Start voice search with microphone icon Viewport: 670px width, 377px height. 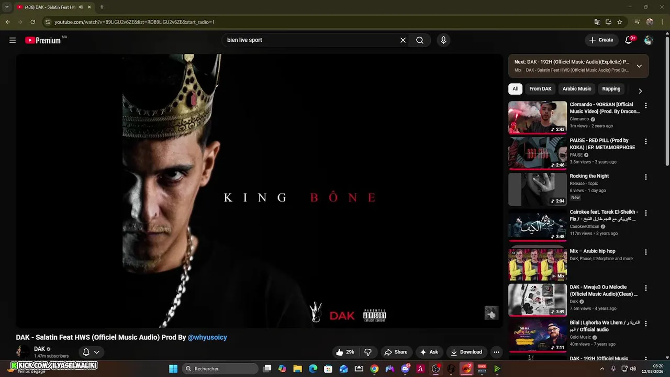[443, 40]
